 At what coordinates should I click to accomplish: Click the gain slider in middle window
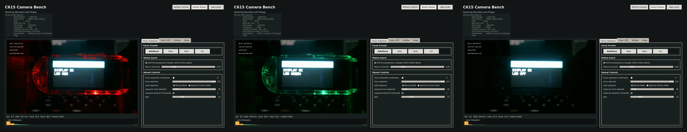pos(423,97)
